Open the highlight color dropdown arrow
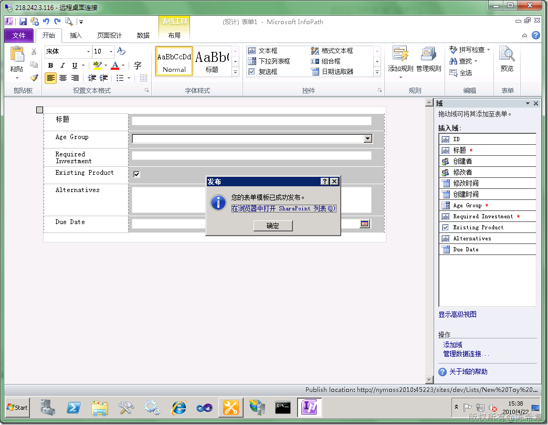Viewport: 548px width, 425px height. pos(106,65)
